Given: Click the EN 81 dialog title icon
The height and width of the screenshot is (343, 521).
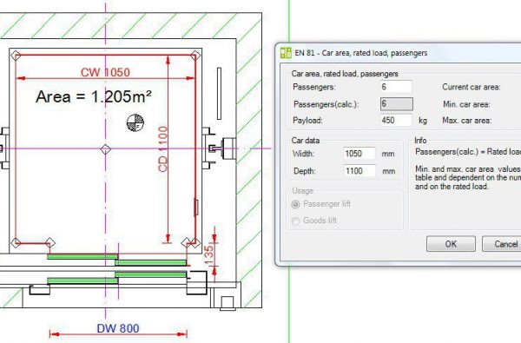Looking at the screenshot, I should 286,53.
